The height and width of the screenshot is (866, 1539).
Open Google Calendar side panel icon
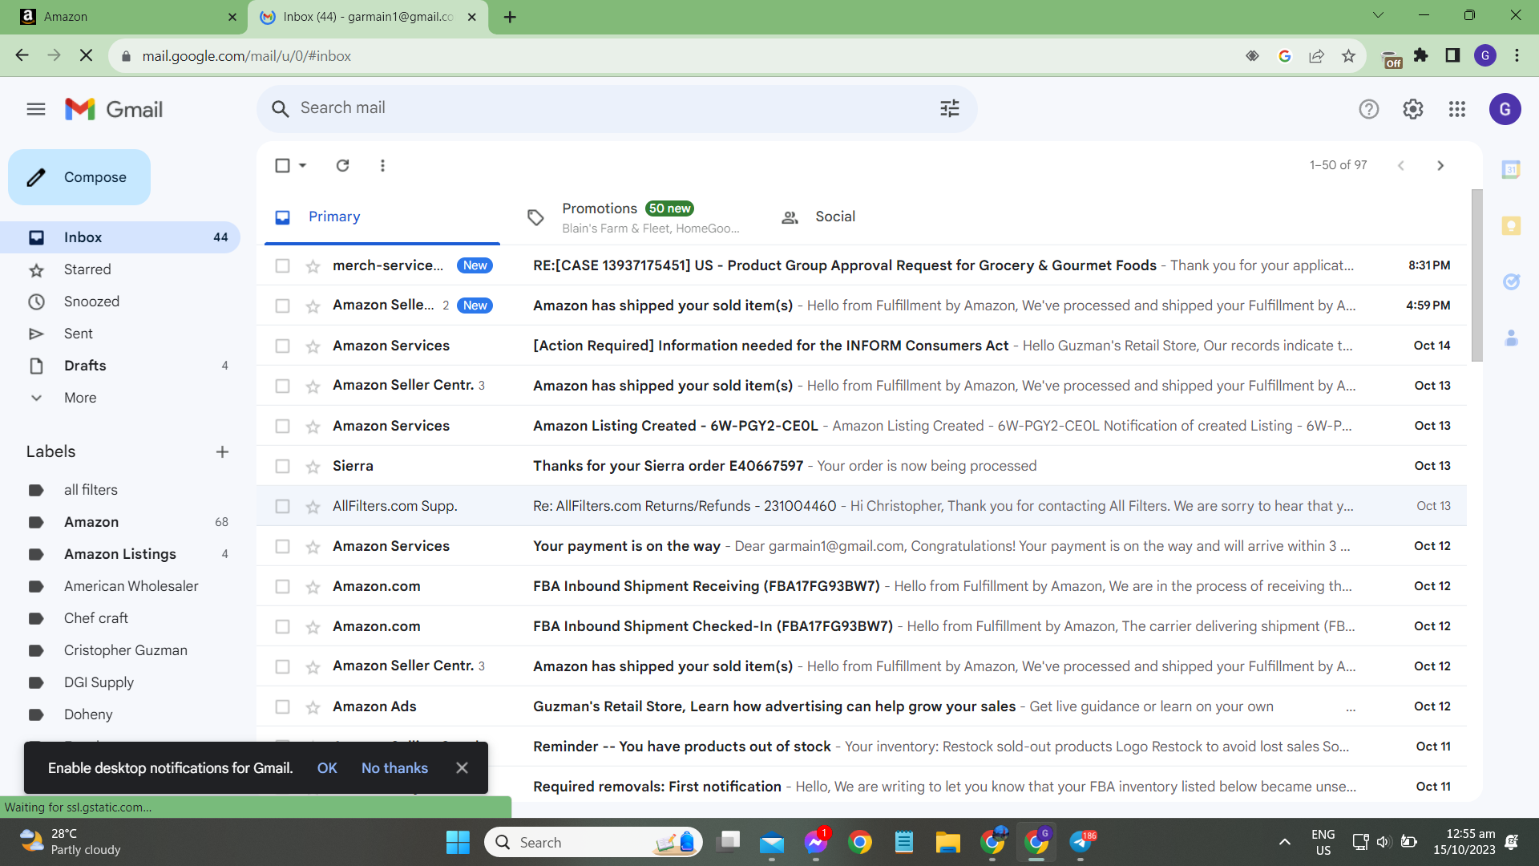(1511, 169)
